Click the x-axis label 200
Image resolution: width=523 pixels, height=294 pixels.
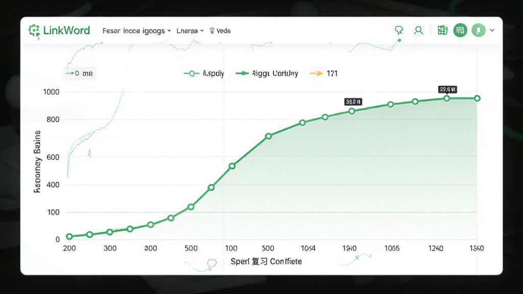point(69,249)
